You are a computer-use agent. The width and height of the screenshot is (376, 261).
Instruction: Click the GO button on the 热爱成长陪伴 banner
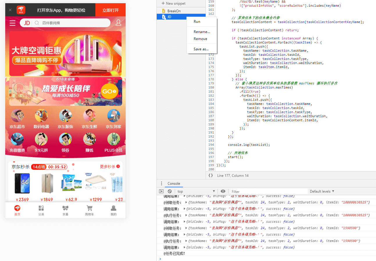109,92
